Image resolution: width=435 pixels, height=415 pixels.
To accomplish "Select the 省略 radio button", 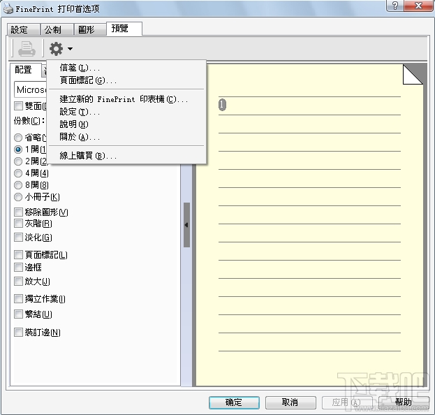I will pyautogui.click(x=18, y=138).
